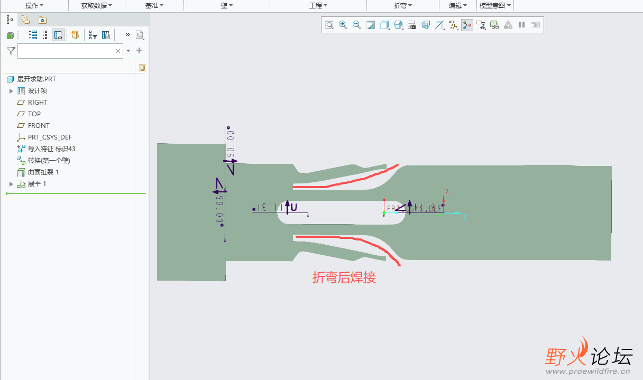Open the tree filters icon

[93, 35]
